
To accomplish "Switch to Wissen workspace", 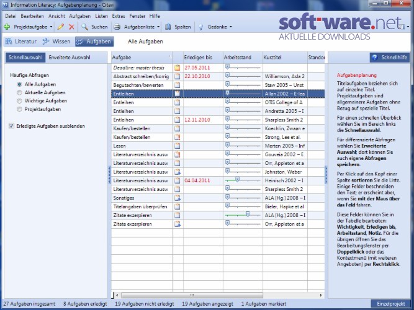I will [x=56, y=42].
